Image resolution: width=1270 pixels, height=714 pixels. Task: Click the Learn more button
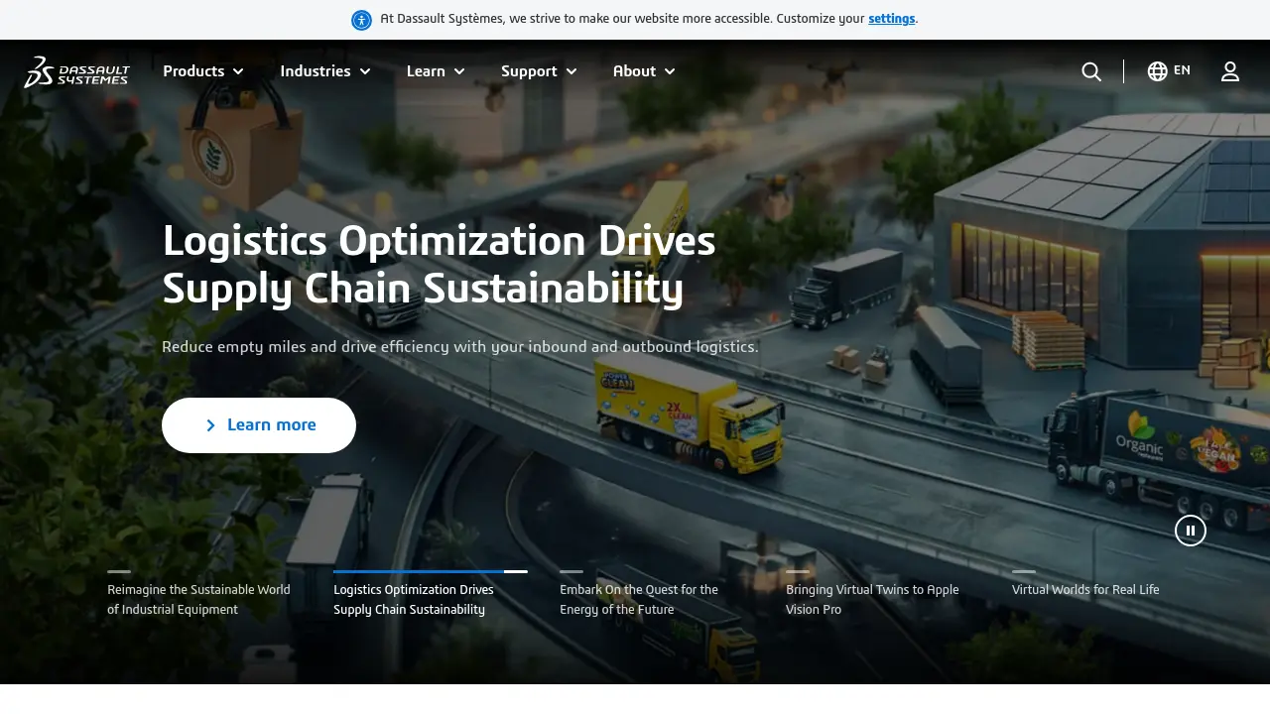click(x=259, y=425)
